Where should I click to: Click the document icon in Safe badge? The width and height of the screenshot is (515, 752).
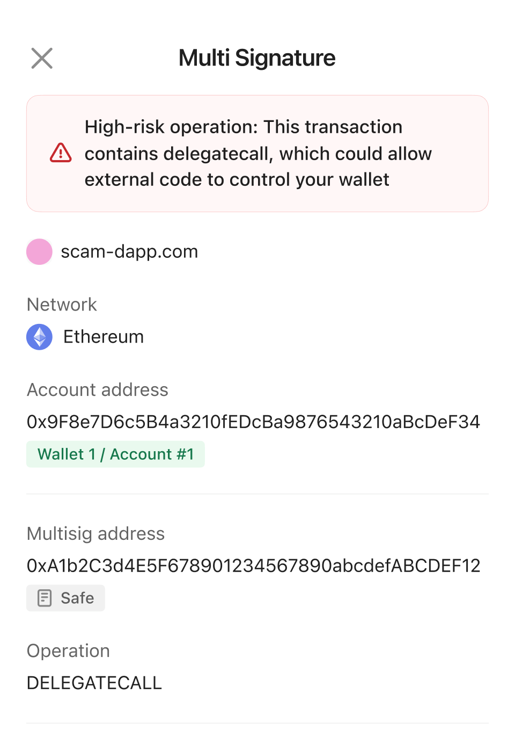coord(45,598)
